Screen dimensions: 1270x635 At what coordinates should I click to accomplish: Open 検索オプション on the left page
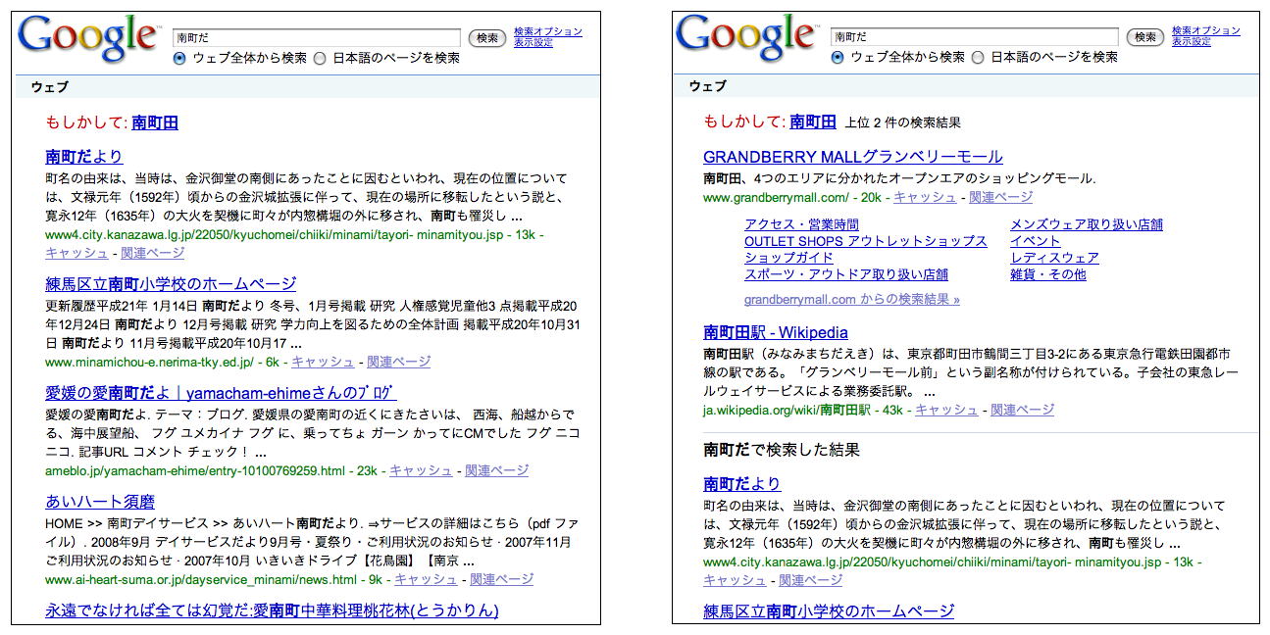point(548,31)
